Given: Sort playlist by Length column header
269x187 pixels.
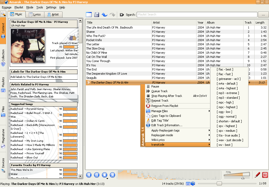Looking at the screenshot, I should 260,23.
